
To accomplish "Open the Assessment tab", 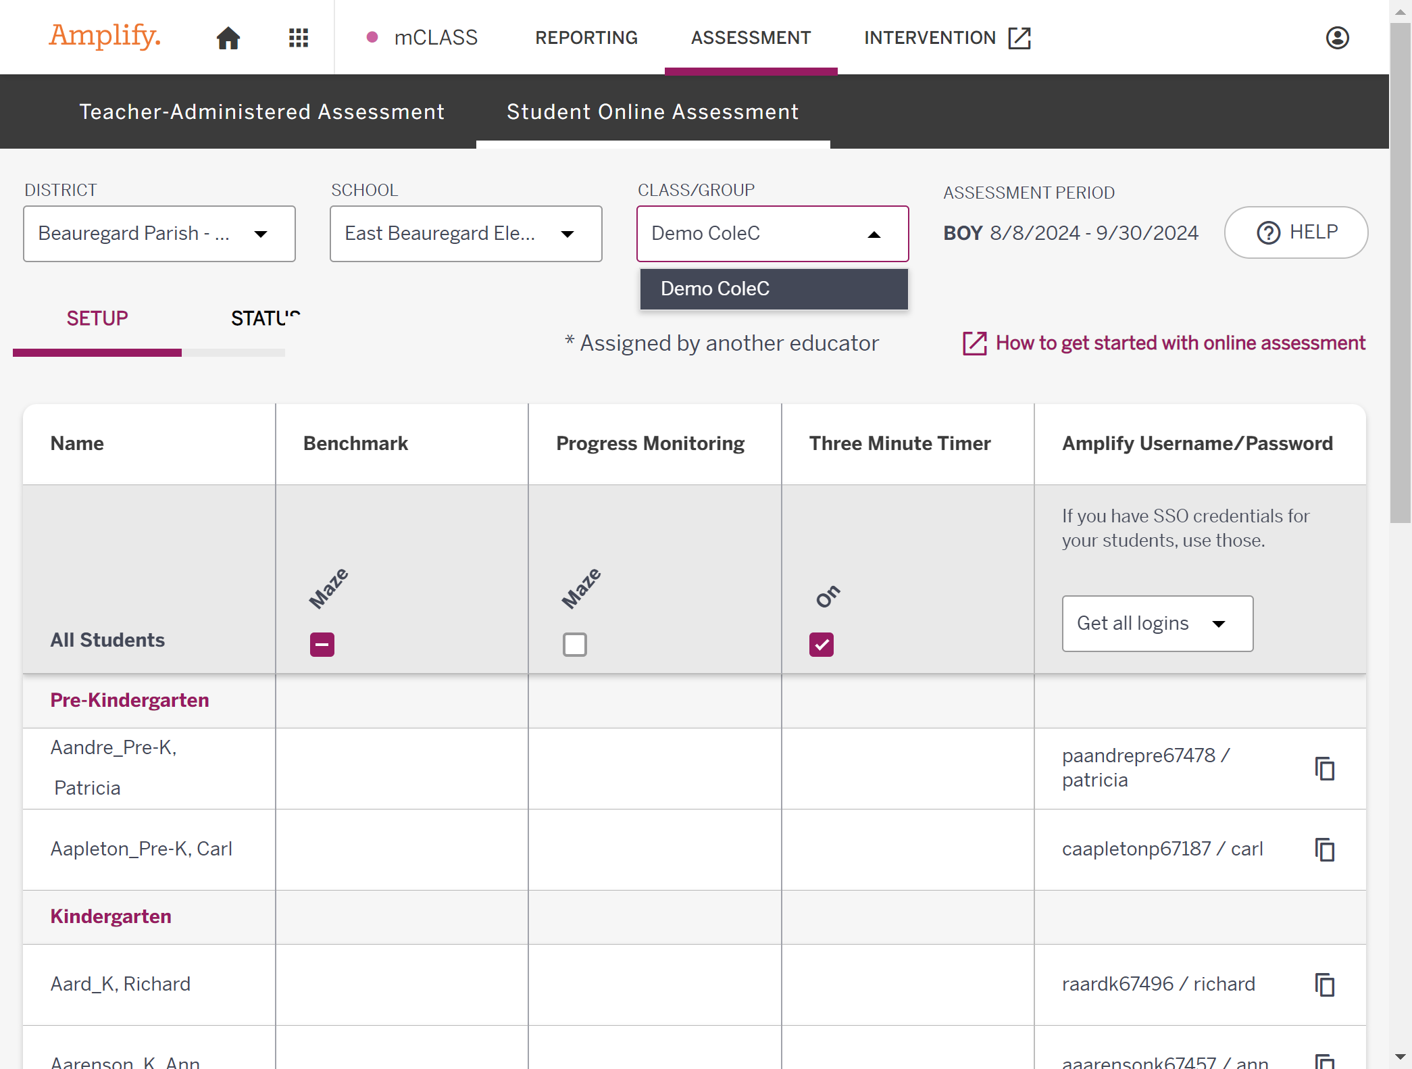I will pos(751,38).
